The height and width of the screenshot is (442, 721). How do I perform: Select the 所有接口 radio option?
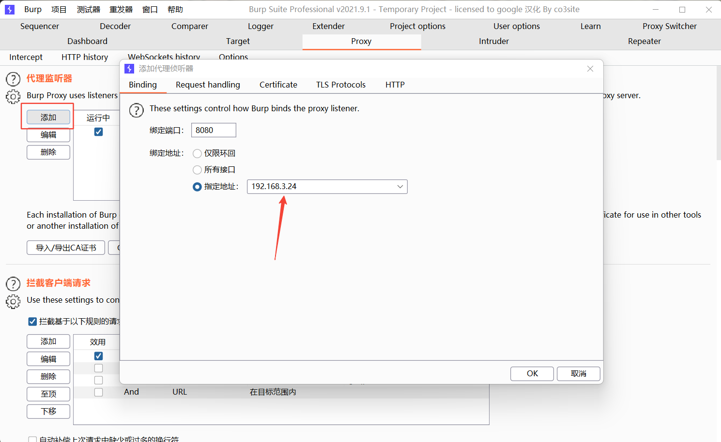coord(197,170)
